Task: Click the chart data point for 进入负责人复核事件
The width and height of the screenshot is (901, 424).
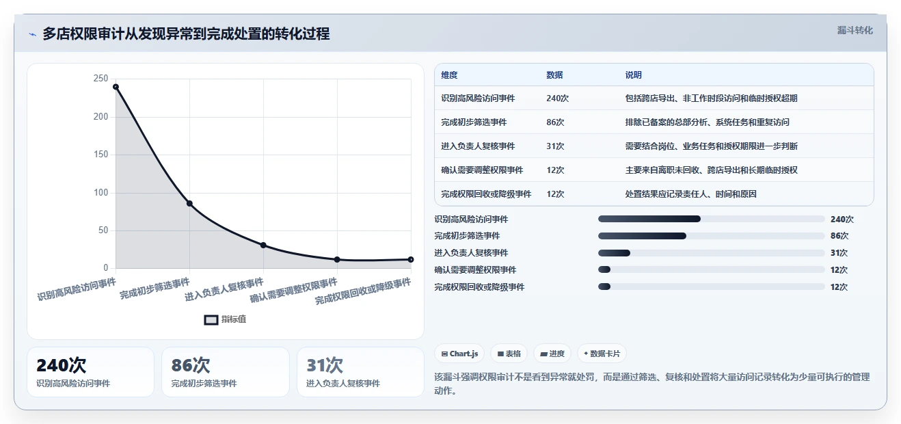Action: pyautogui.click(x=263, y=245)
